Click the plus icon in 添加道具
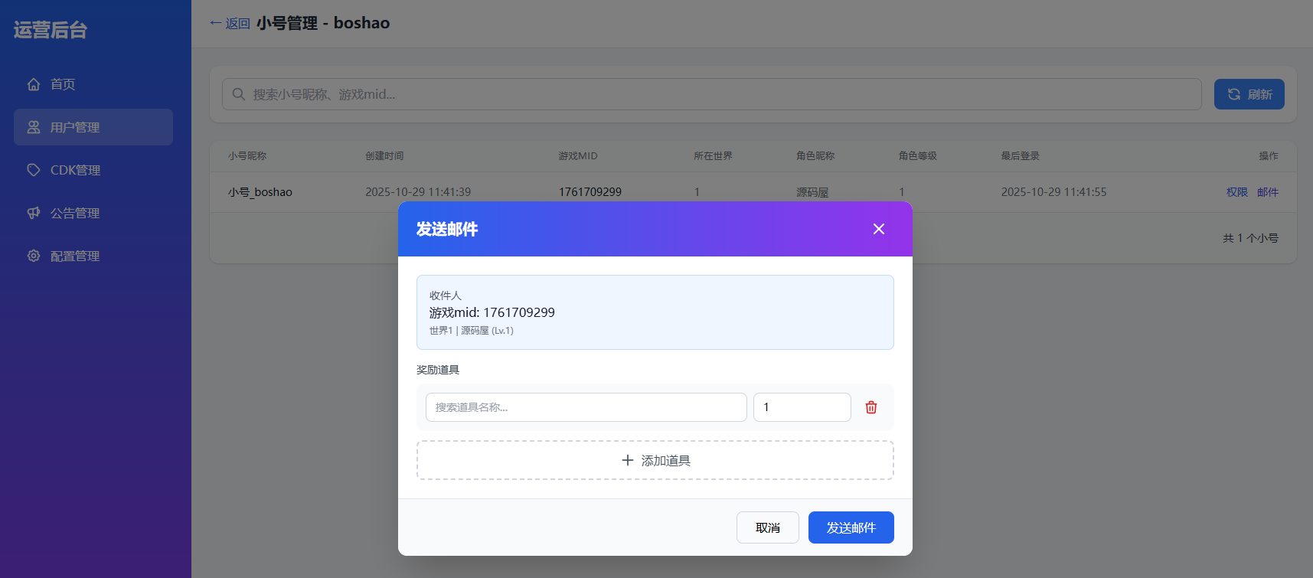The image size is (1313, 578). (x=628, y=460)
